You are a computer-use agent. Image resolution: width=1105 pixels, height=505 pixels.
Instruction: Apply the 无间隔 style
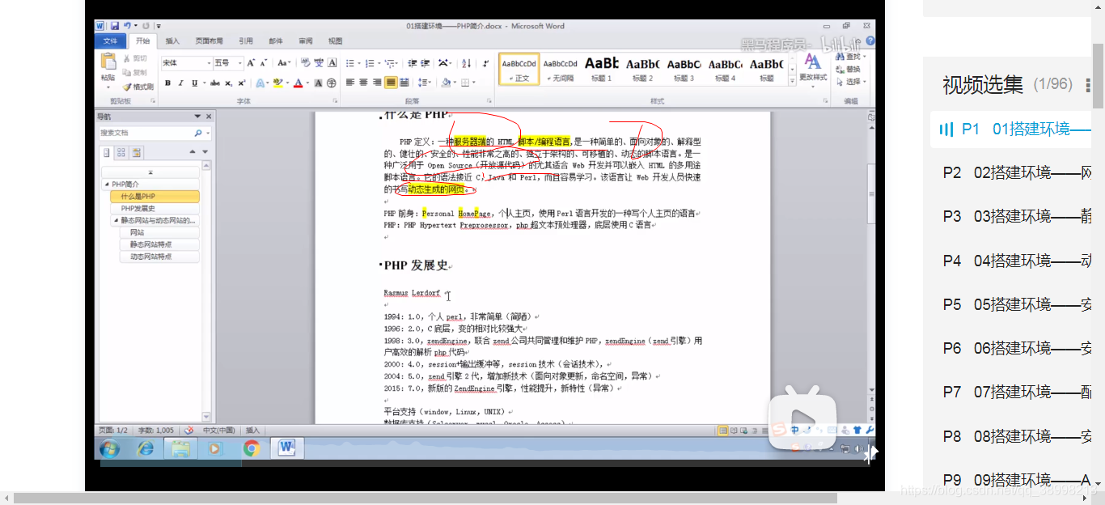[560, 69]
